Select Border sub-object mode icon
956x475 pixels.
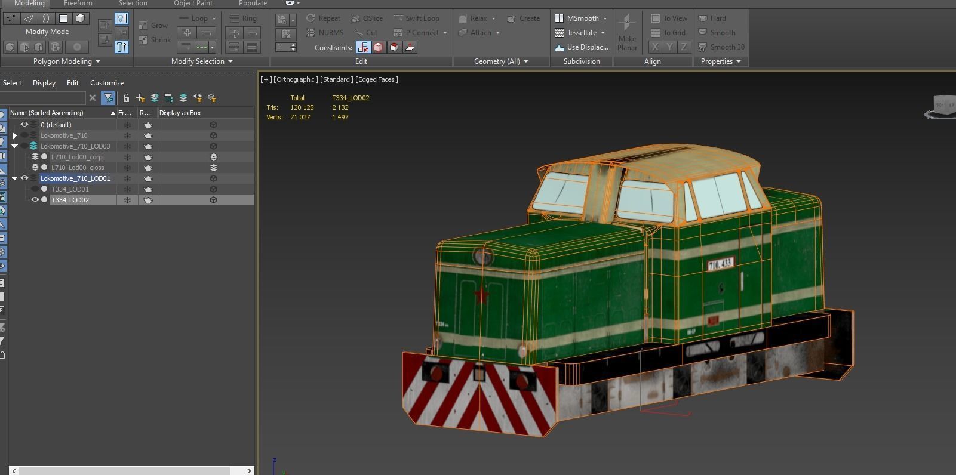pyautogui.click(x=45, y=18)
